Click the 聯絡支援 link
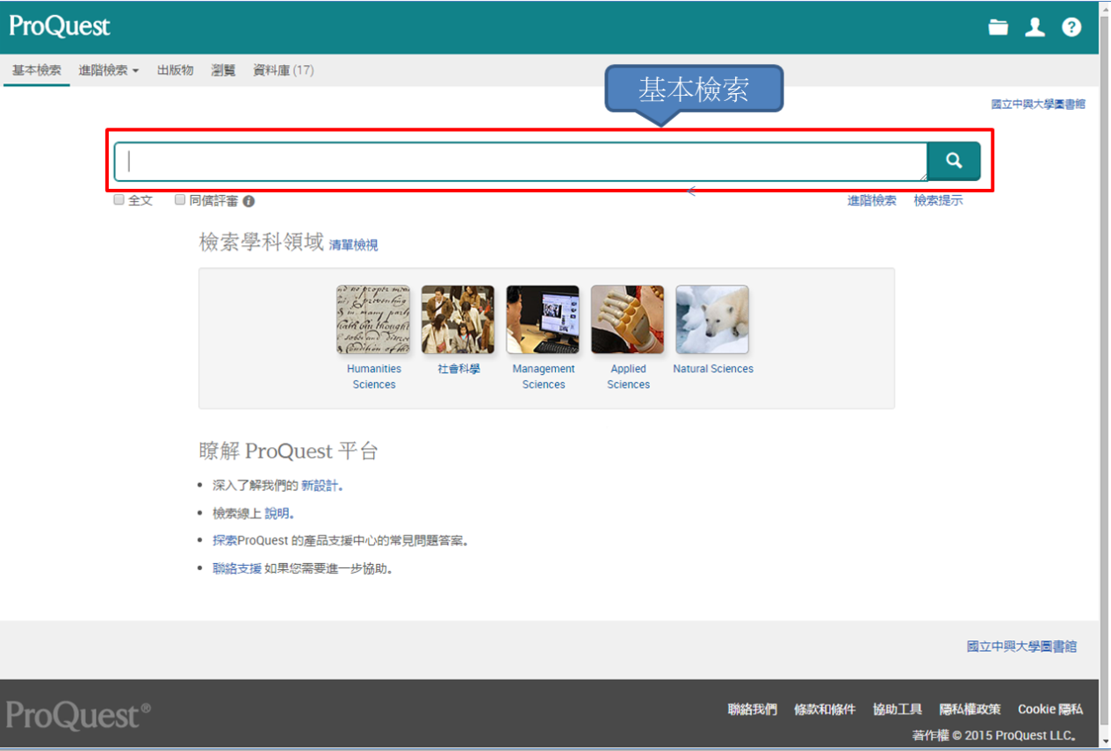The image size is (1111, 751). pyautogui.click(x=237, y=569)
